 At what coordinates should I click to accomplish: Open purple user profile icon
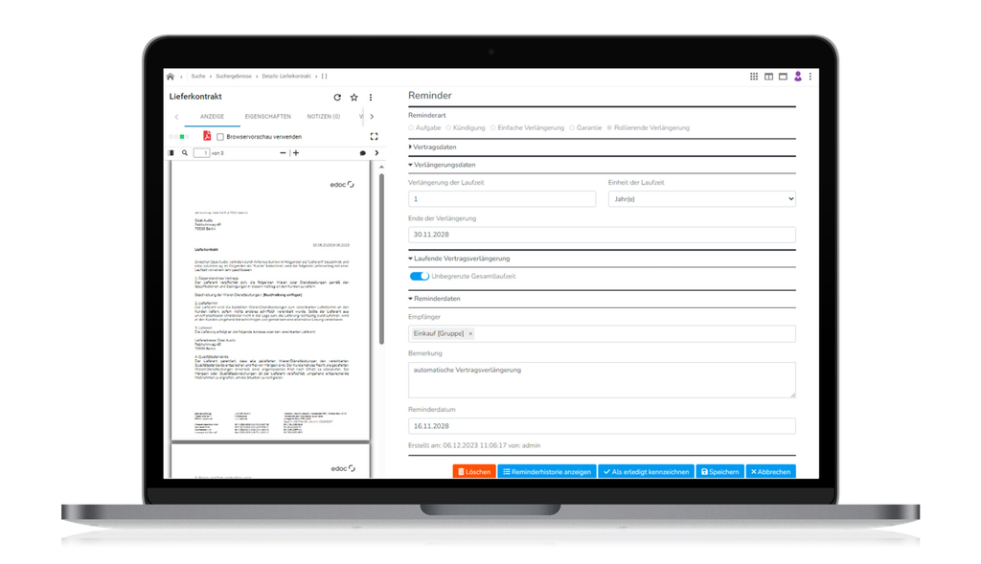coord(798,77)
